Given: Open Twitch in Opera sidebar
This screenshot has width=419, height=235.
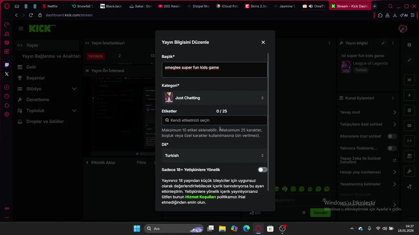Looking at the screenshot, I should point(7,65).
